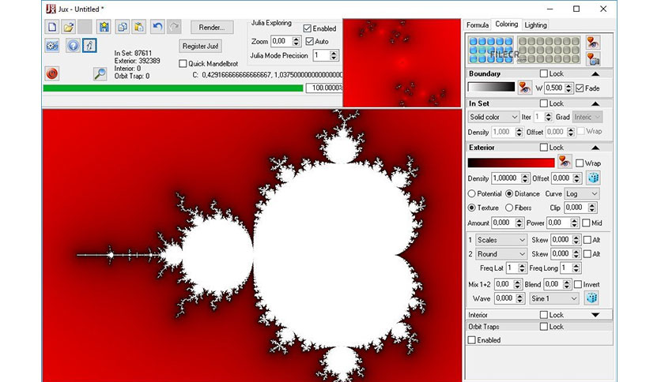Randomize with dice icon next to Sine 1
661x382 pixels.
[x=592, y=298]
